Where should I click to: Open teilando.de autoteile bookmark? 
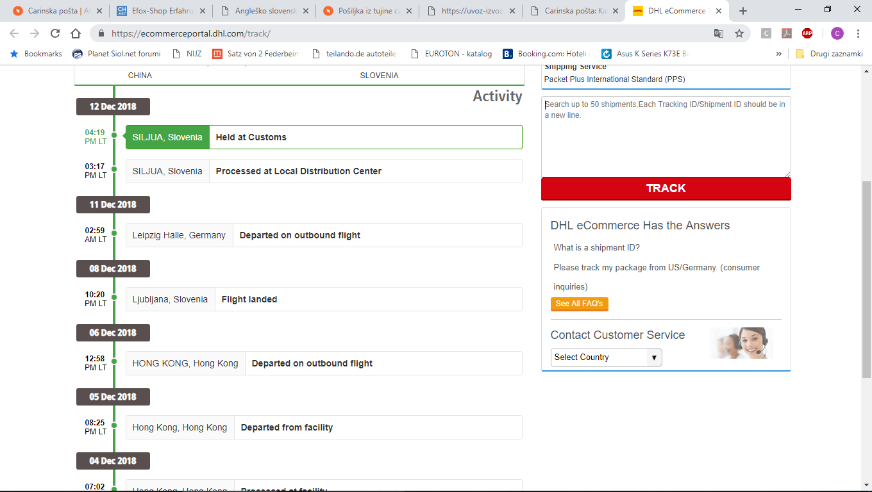click(354, 54)
